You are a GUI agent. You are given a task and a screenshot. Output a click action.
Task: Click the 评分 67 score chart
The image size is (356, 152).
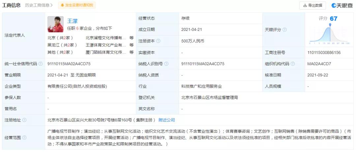tap(329, 30)
